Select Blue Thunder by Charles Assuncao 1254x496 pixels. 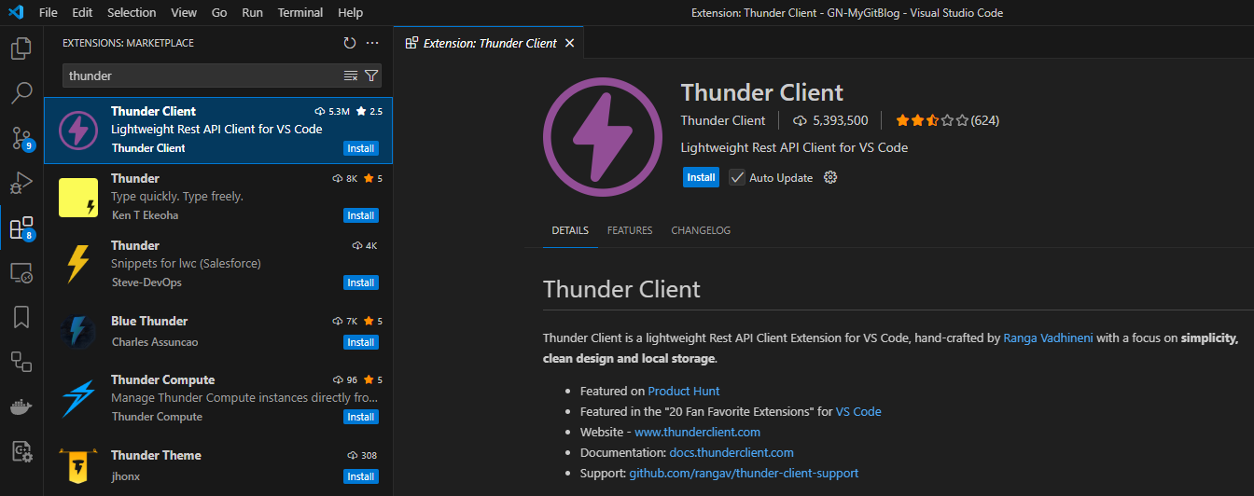[x=218, y=332]
